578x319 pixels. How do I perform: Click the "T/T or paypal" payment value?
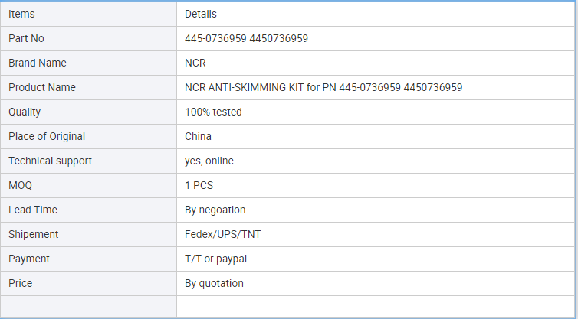215,259
